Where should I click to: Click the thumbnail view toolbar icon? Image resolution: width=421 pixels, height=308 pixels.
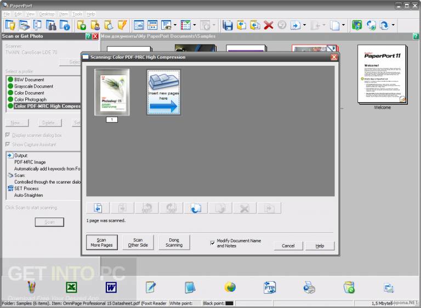point(152,26)
